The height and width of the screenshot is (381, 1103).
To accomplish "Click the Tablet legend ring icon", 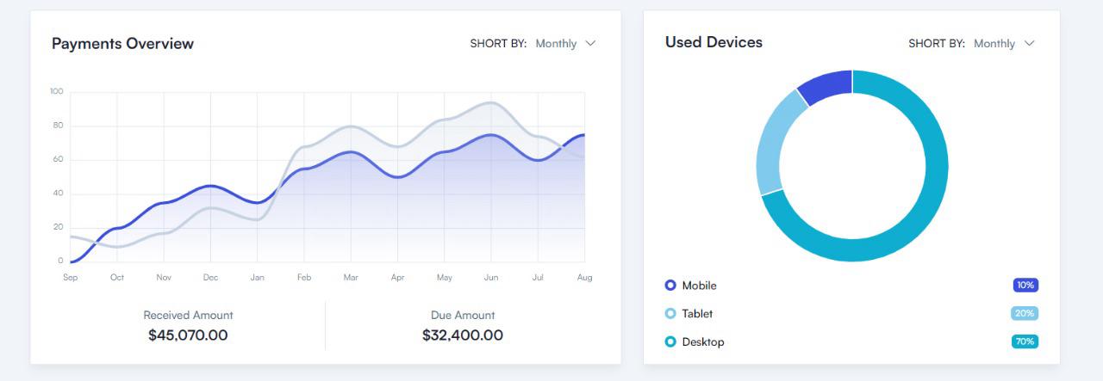I will click(x=670, y=314).
